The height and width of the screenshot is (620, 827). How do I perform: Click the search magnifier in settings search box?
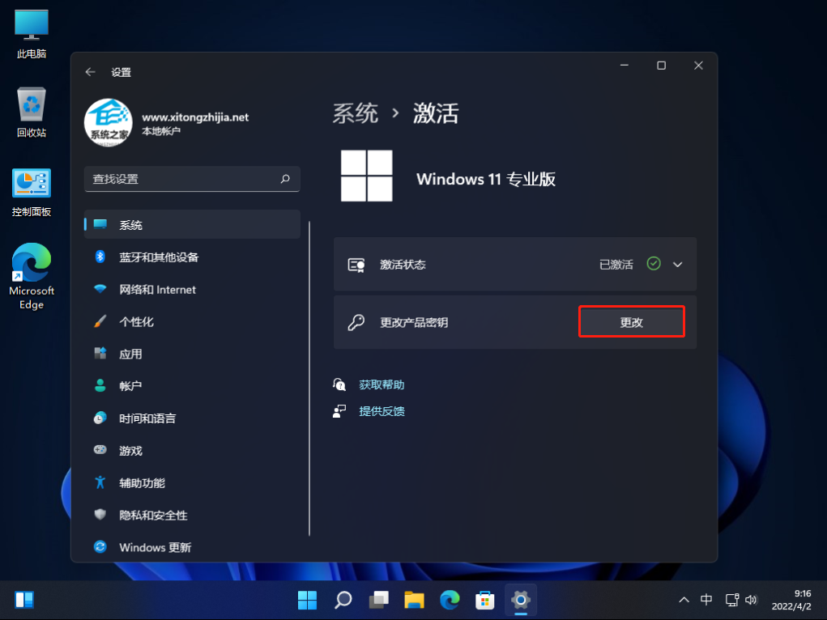[285, 179]
